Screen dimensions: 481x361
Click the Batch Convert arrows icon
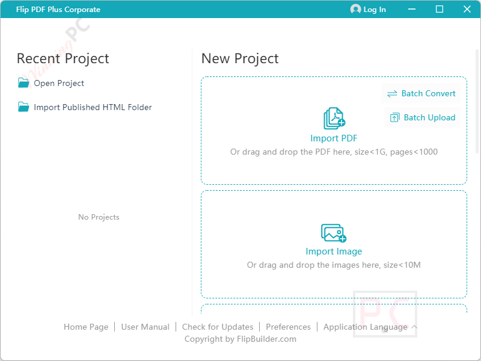(392, 94)
